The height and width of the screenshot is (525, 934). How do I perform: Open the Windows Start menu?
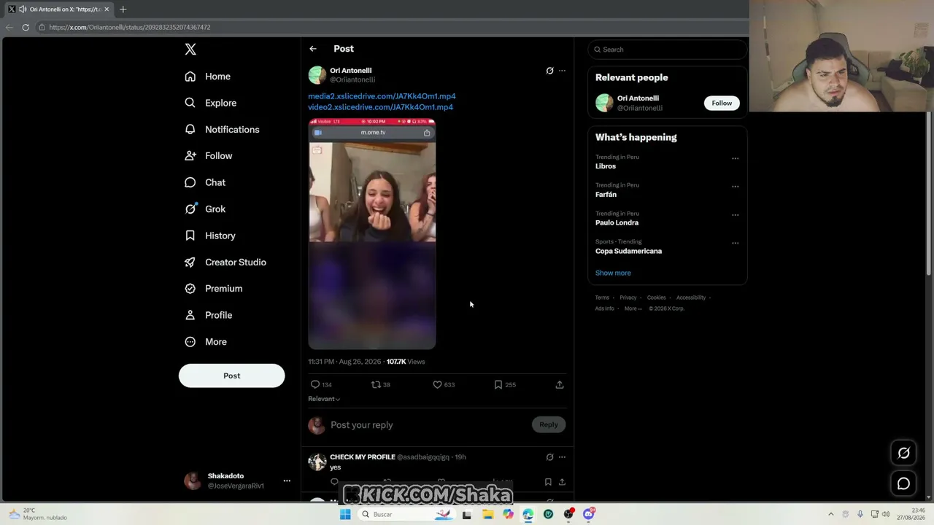[x=345, y=514]
